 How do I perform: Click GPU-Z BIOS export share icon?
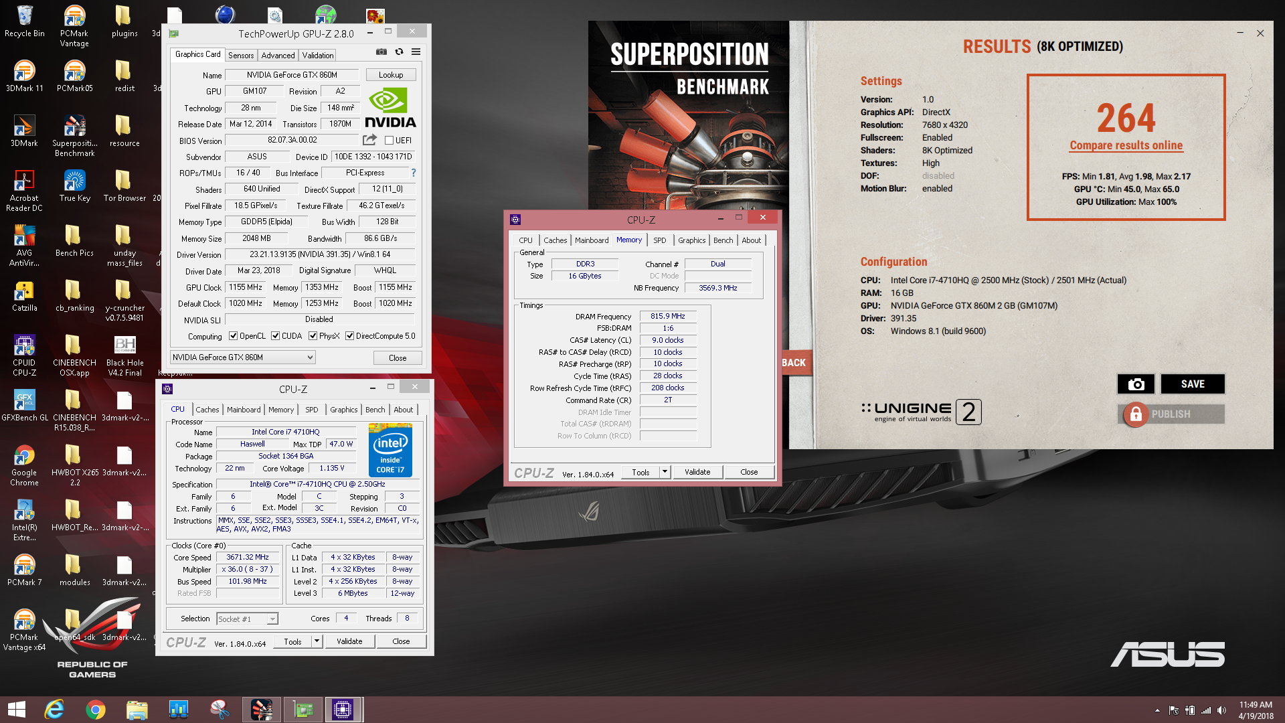(x=369, y=140)
